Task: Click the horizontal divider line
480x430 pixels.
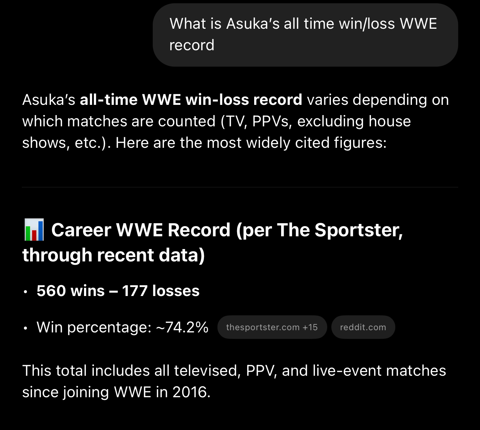Action: (240, 187)
